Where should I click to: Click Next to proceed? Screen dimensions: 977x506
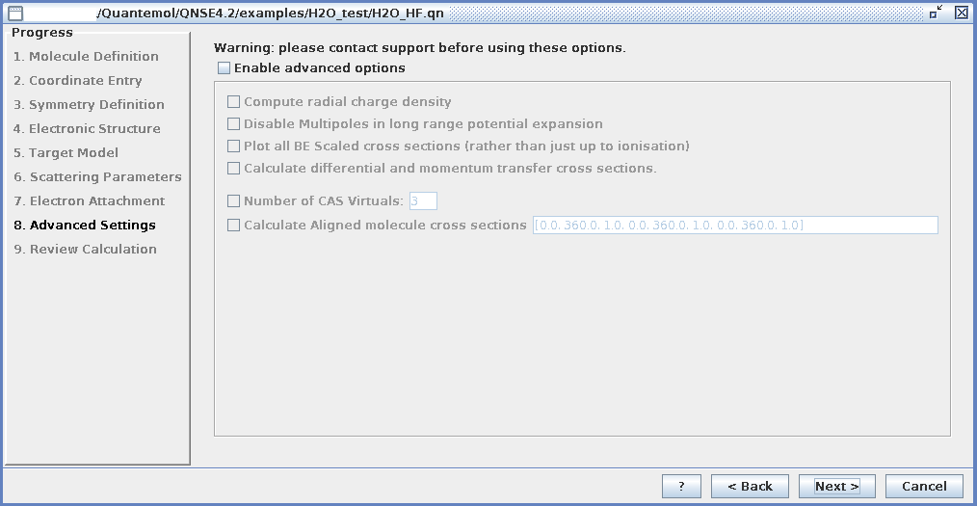pos(836,487)
